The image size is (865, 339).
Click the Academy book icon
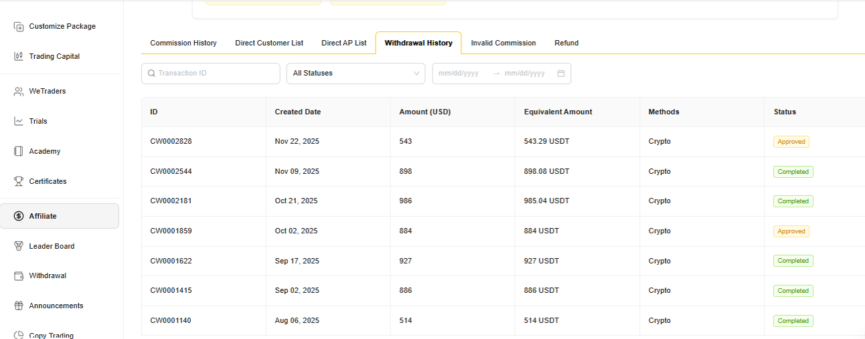[x=19, y=152]
